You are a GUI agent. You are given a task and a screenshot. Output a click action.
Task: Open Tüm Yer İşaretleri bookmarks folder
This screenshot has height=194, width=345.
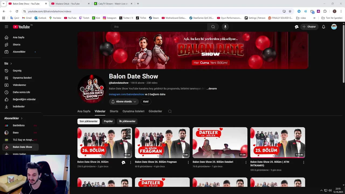tap(332, 18)
